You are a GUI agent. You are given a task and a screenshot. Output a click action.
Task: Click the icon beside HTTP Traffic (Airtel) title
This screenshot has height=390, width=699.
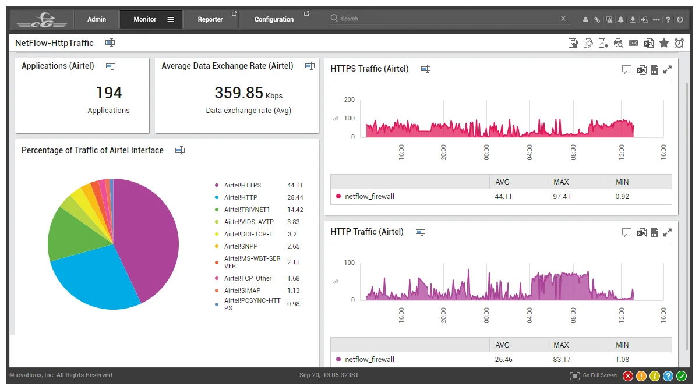tap(421, 232)
